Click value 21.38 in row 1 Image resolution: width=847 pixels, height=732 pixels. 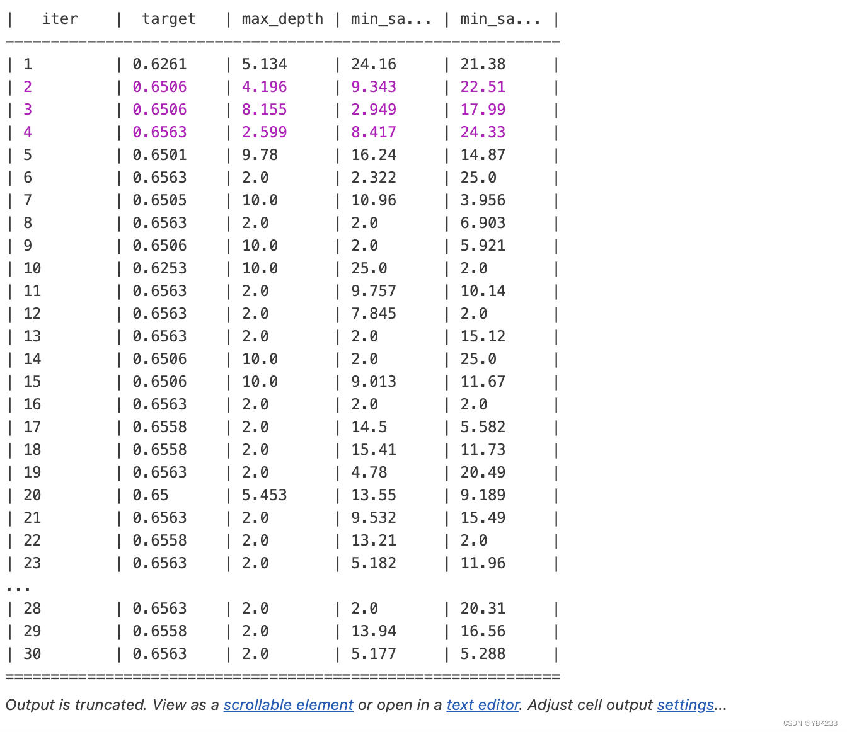pyautogui.click(x=483, y=64)
